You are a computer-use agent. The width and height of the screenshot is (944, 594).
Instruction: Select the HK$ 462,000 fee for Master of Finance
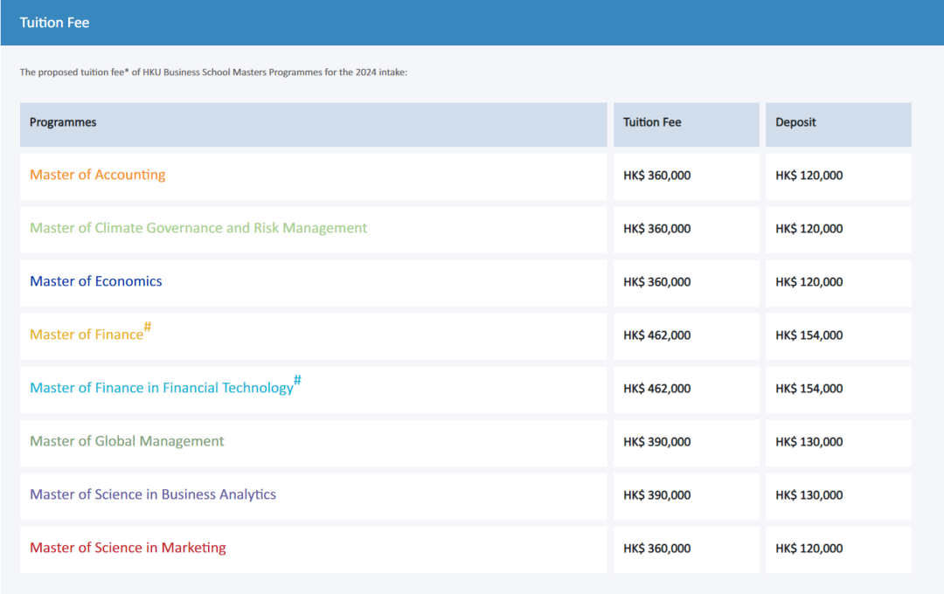656,335
